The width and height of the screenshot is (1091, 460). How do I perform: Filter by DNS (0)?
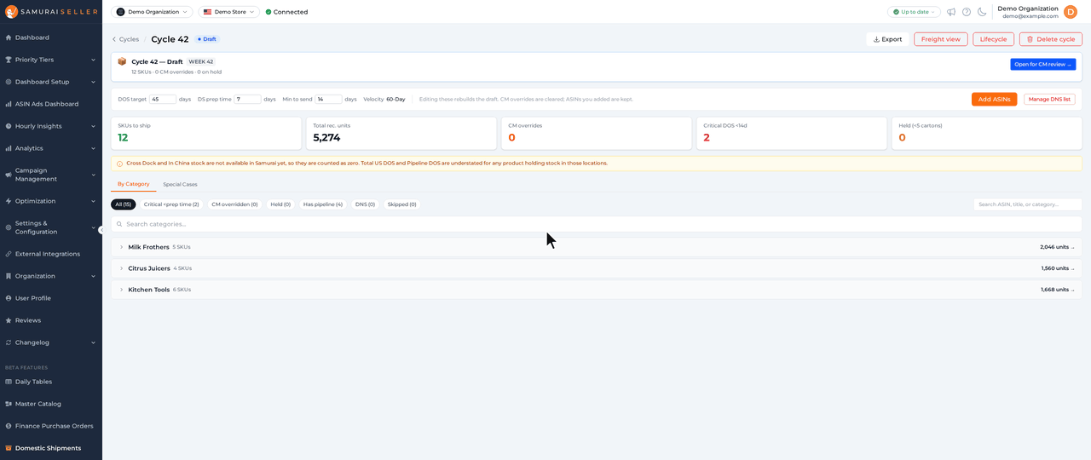[x=365, y=204]
